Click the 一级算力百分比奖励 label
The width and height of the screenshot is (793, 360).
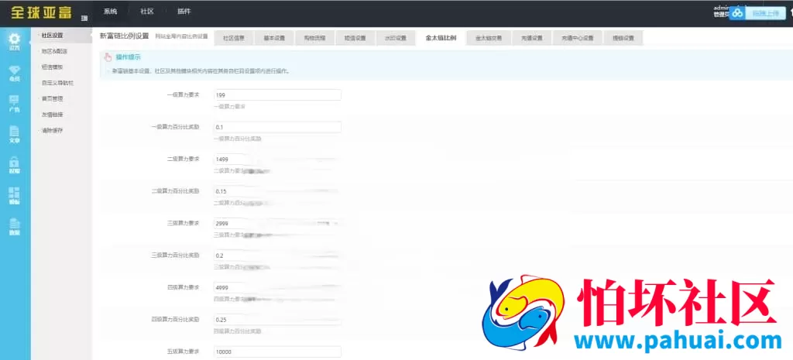tap(176, 126)
